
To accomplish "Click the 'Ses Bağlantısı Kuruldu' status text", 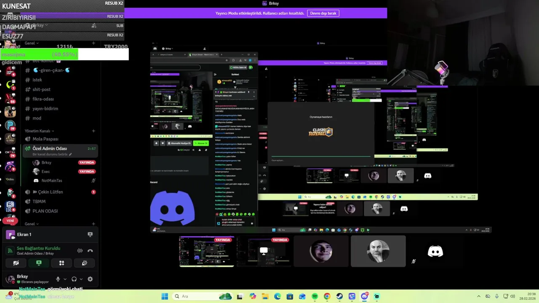I will pyautogui.click(x=38, y=248).
